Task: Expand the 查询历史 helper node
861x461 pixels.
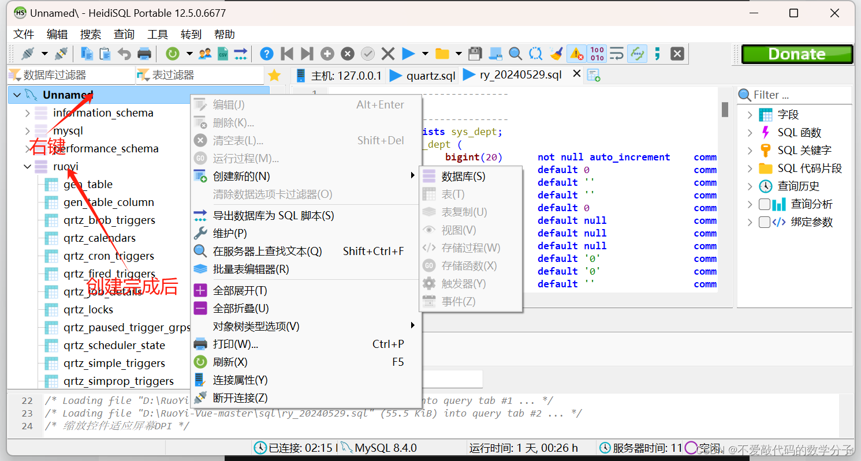Action: click(x=750, y=186)
